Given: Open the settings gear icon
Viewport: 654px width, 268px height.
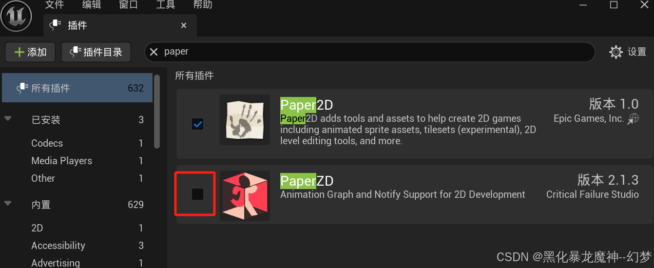Looking at the screenshot, I should (616, 52).
